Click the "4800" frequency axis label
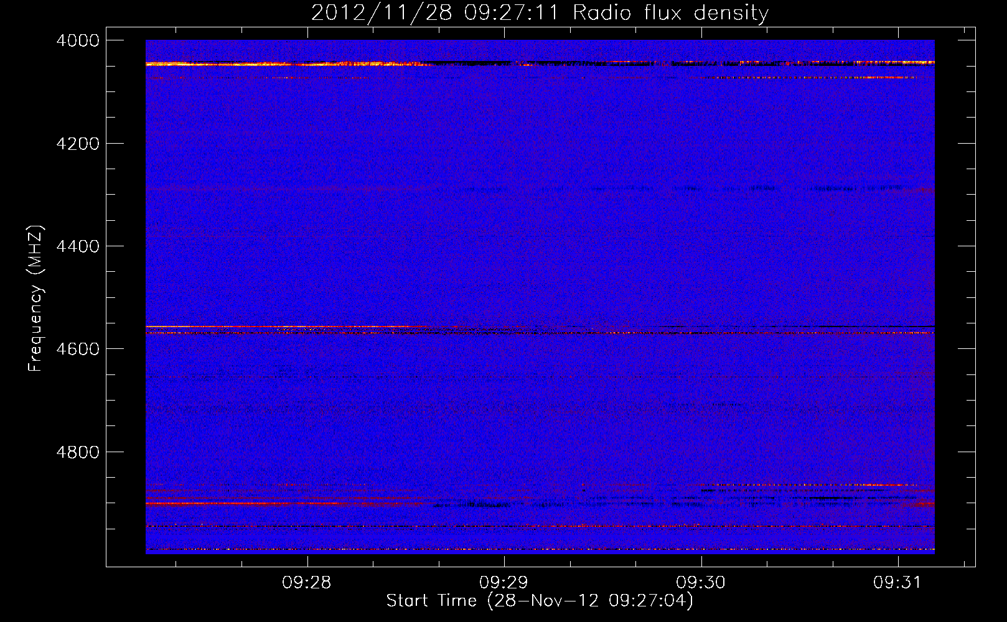The width and height of the screenshot is (1007, 622). point(78,452)
